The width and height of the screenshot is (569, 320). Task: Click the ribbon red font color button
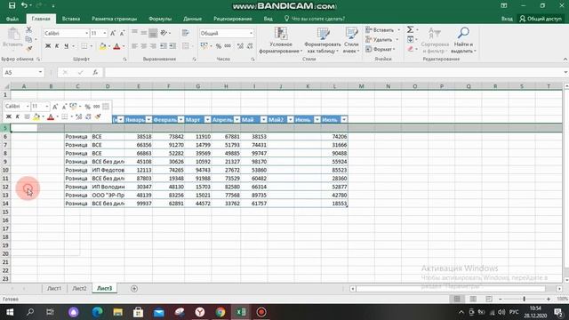116,46
